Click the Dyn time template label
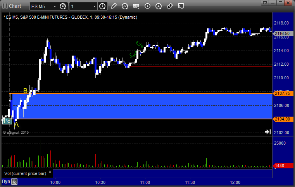This screenshot has height=187, width=295. coord(6,182)
